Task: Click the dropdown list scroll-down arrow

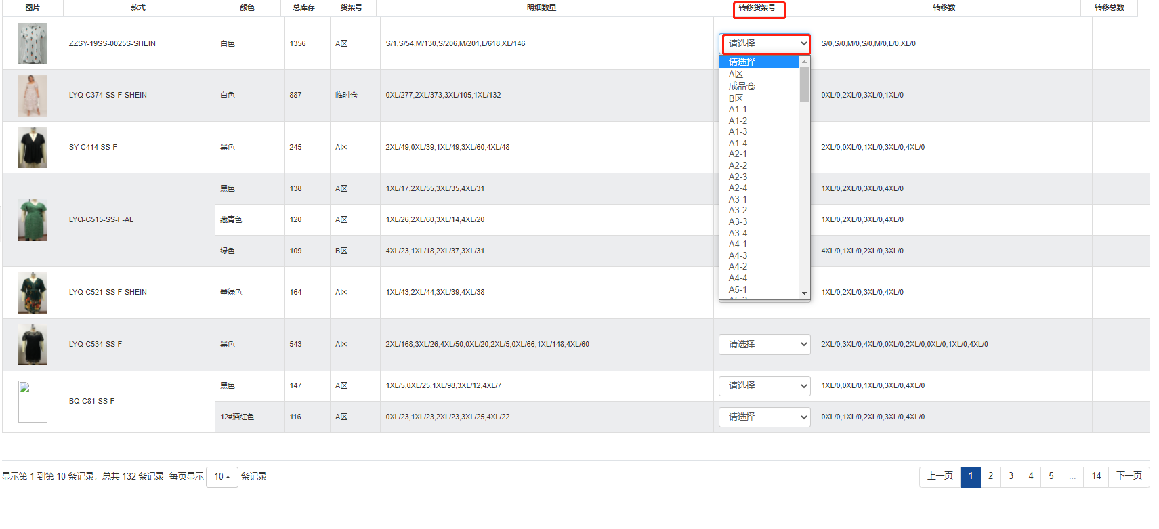Action: (804, 293)
